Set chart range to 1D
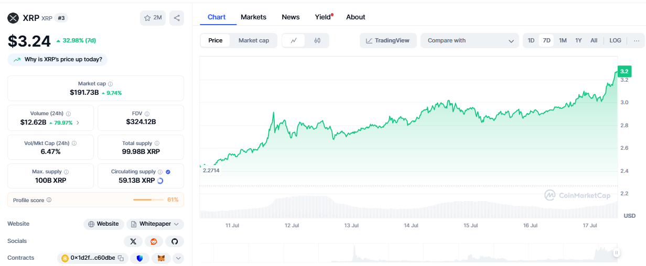Viewport: 646px width, 266px height. coord(531,40)
